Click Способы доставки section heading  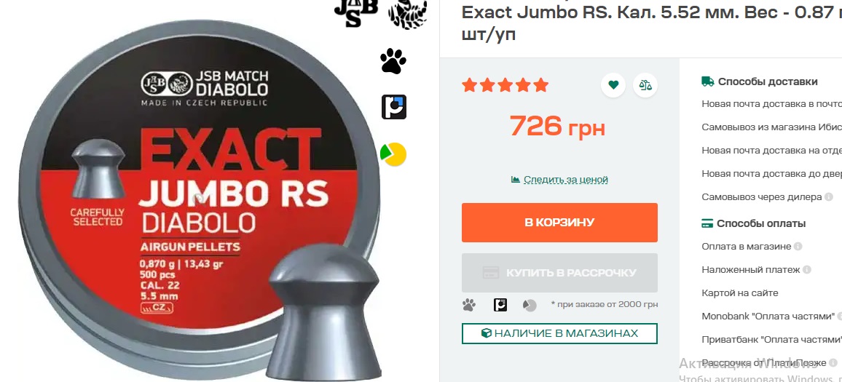(x=760, y=81)
